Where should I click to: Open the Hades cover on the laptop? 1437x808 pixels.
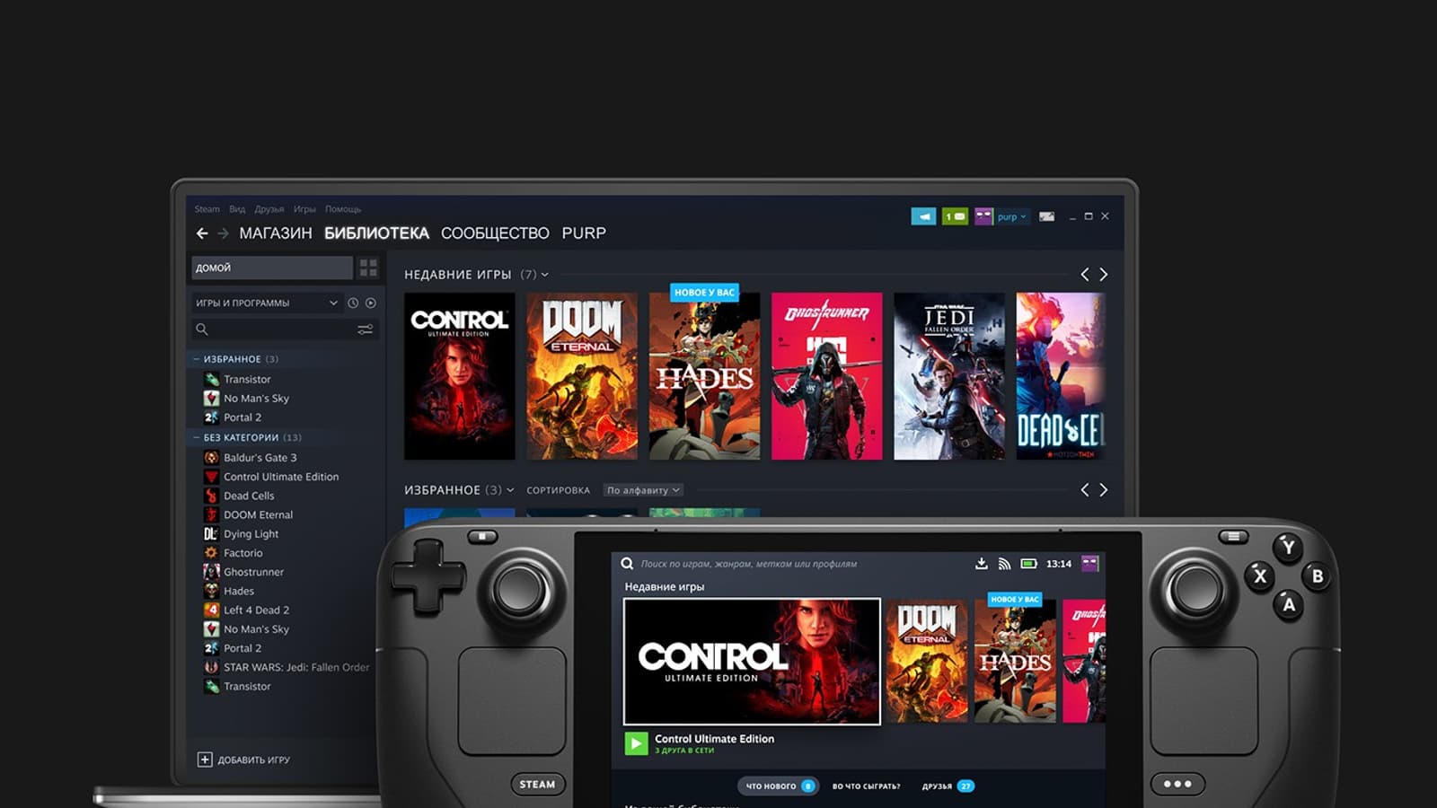tap(704, 376)
